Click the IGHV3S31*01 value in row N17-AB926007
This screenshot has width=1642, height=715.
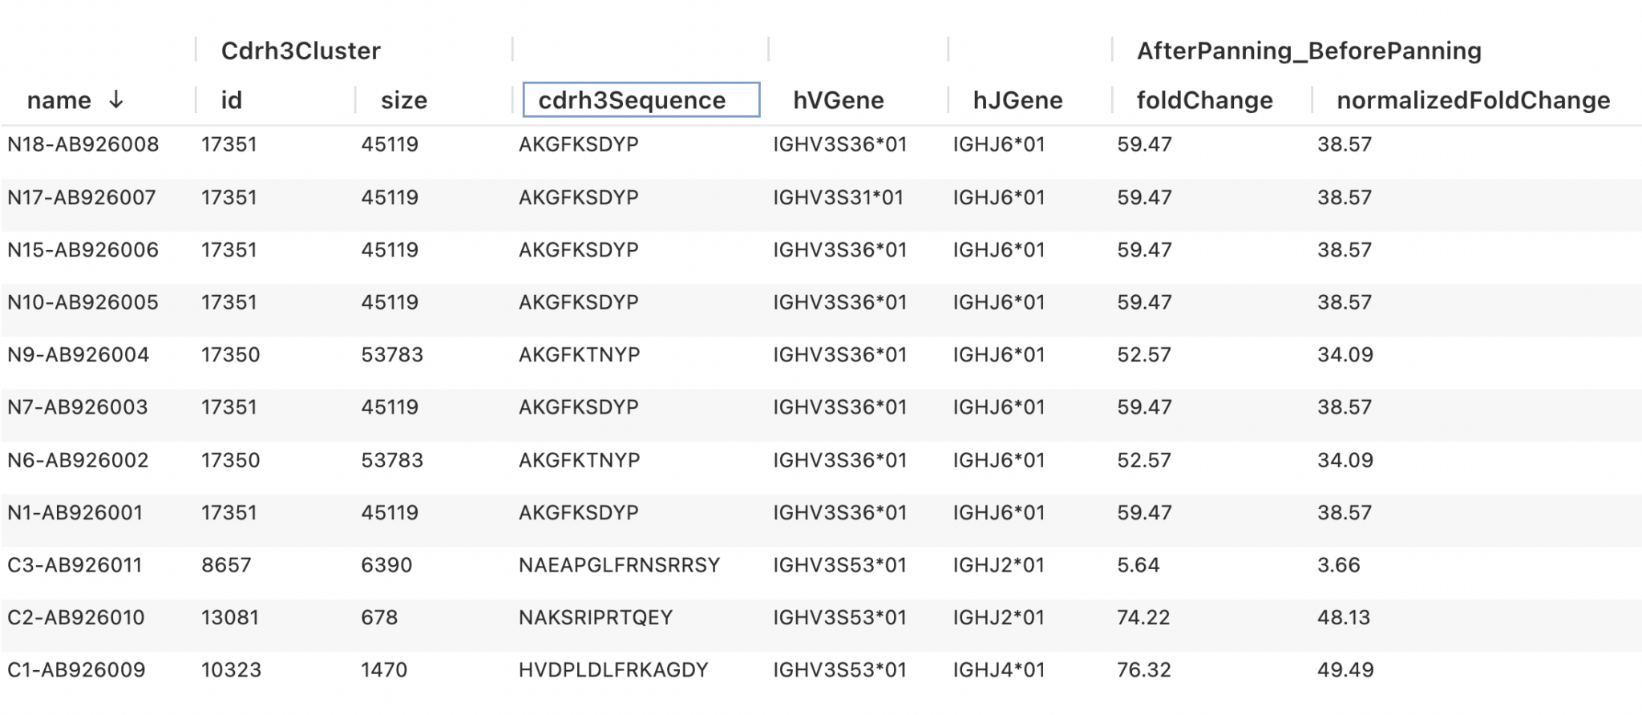pyautogui.click(x=839, y=197)
